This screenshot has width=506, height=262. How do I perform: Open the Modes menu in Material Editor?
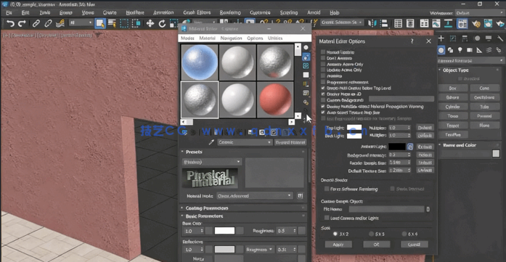click(187, 38)
